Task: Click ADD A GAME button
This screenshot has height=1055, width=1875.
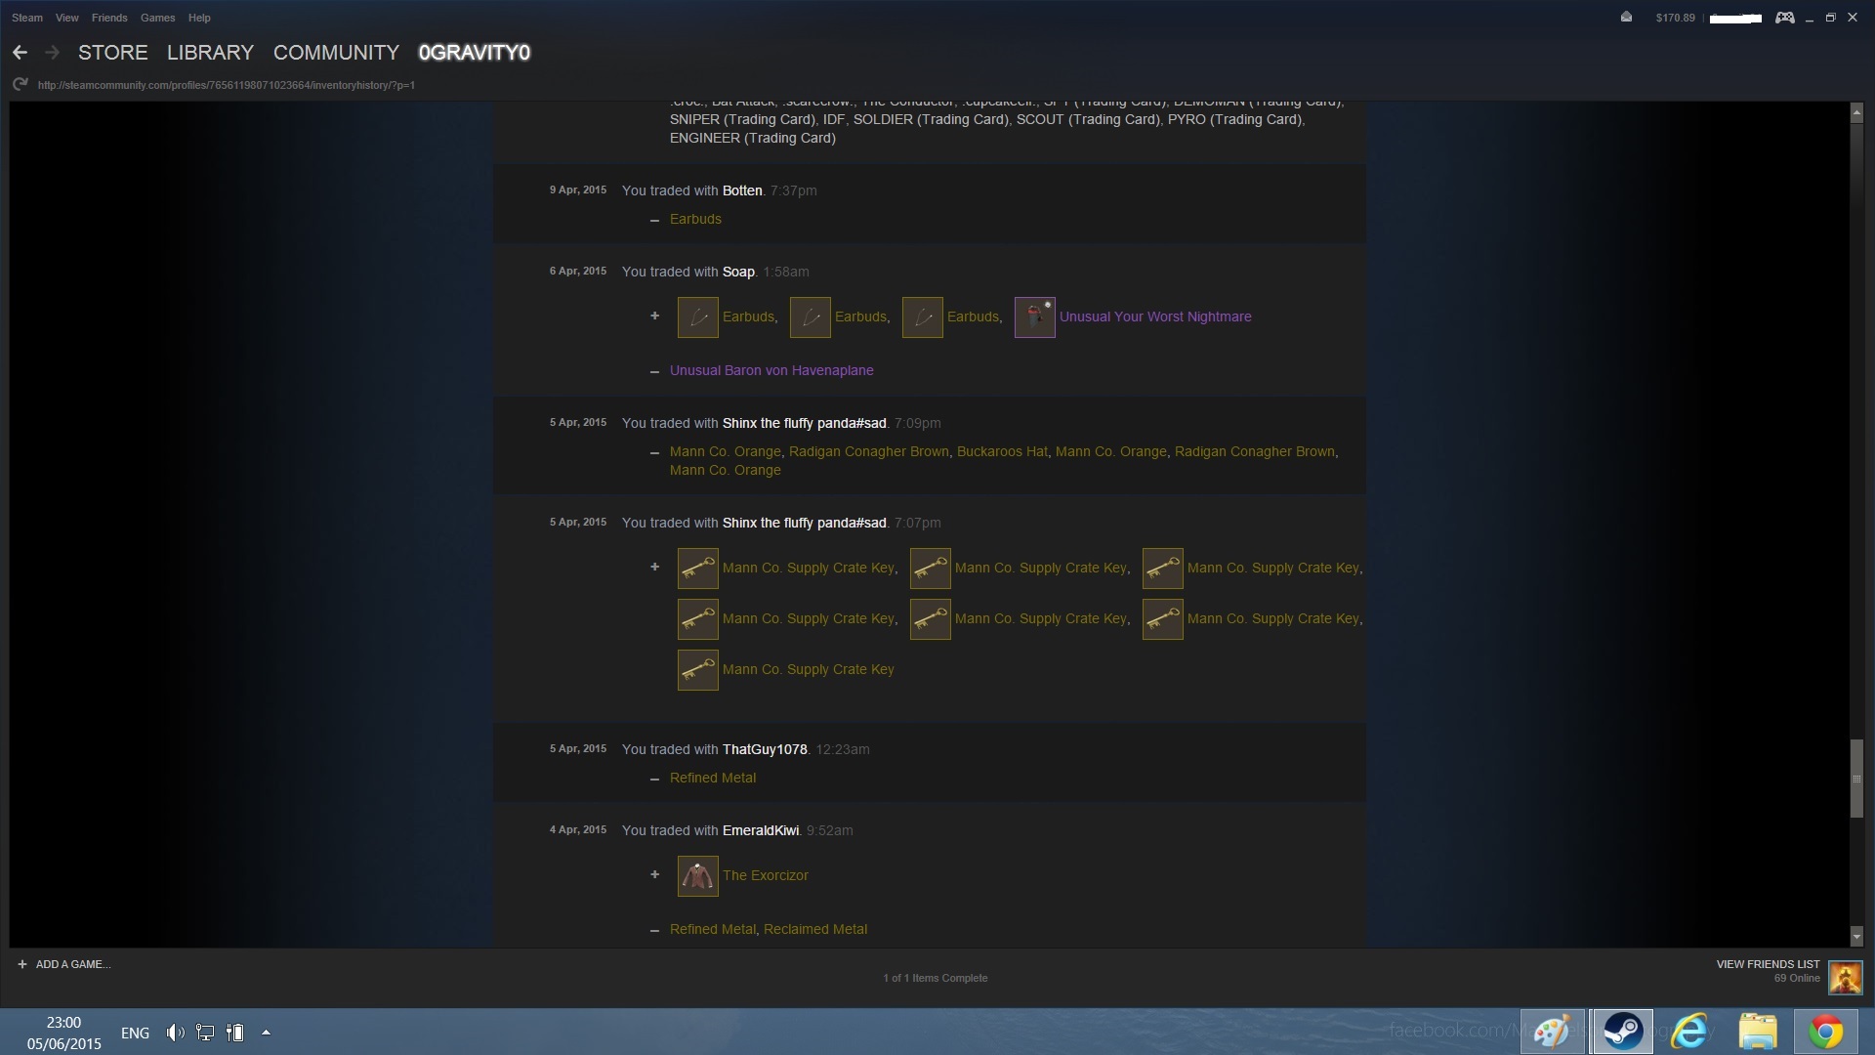Action: coord(64,964)
